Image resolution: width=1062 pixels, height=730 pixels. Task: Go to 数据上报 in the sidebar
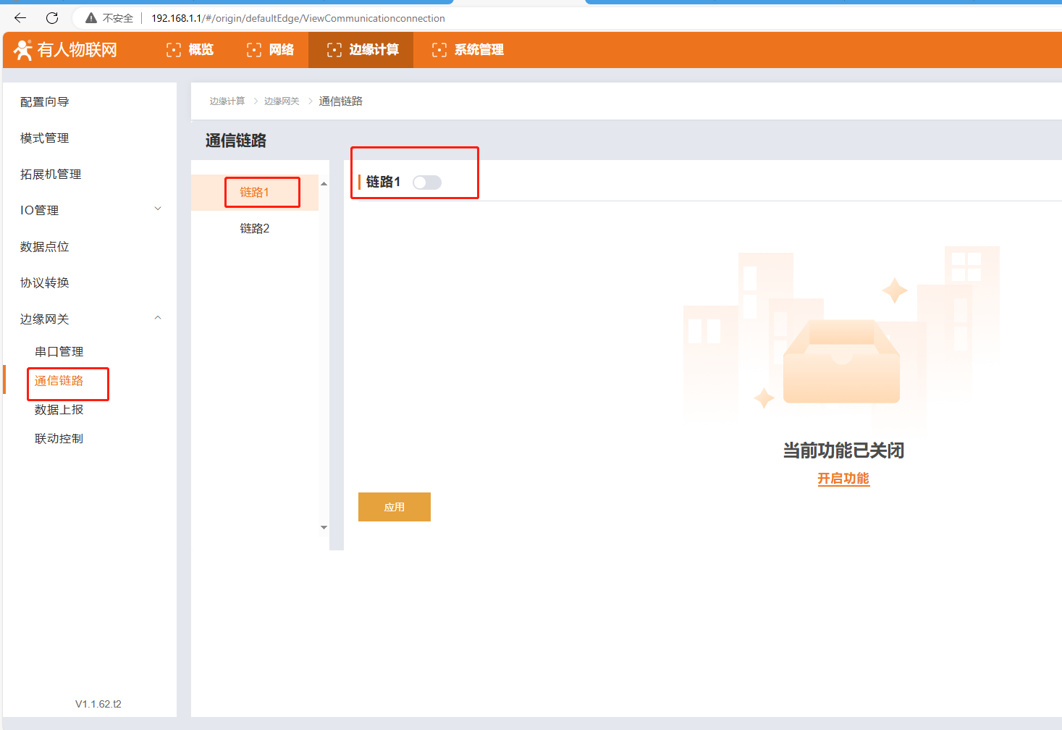point(59,410)
